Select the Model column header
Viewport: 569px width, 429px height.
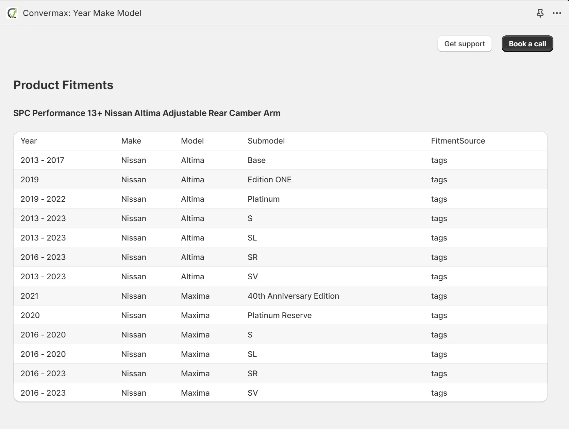(192, 141)
